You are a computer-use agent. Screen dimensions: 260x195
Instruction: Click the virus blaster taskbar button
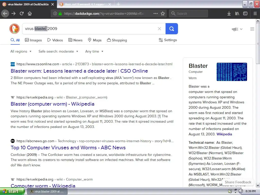click(47, 191)
